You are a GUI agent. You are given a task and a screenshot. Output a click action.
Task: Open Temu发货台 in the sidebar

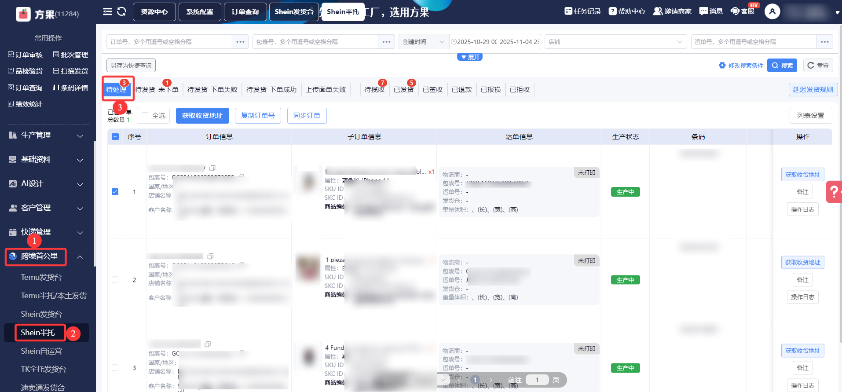tap(41, 277)
